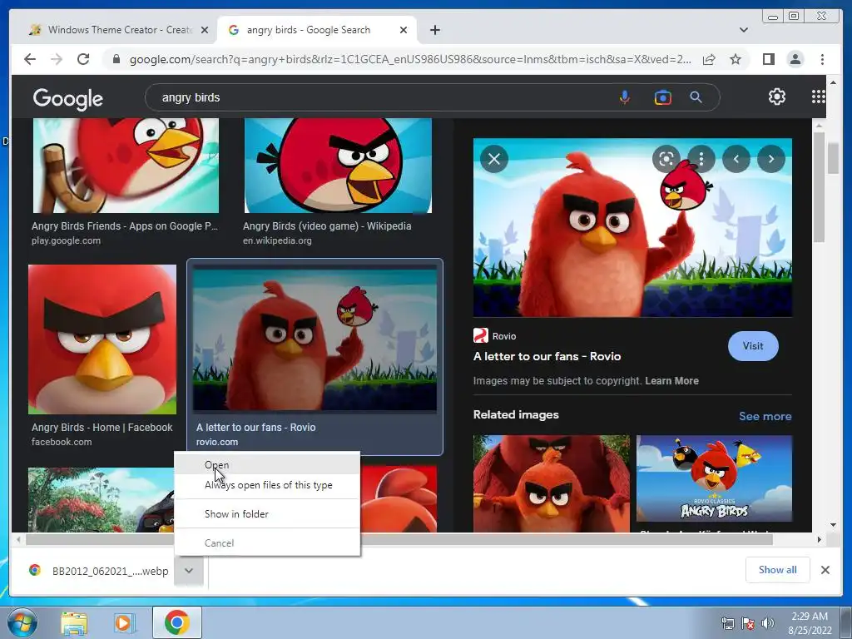Open A letter to our fans - Rovio title
Image resolution: width=852 pixels, height=639 pixels.
pyautogui.click(x=547, y=356)
